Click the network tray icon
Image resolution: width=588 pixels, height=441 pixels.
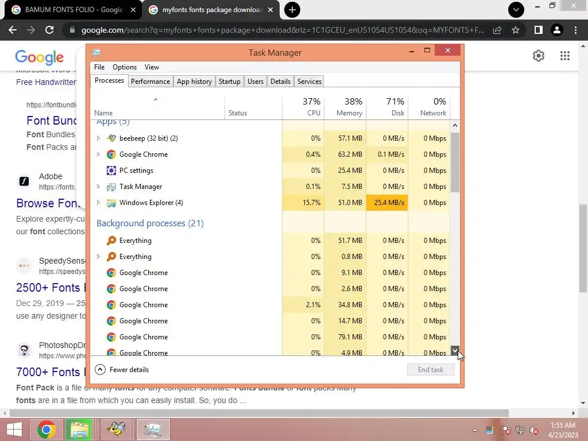(x=520, y=430)
